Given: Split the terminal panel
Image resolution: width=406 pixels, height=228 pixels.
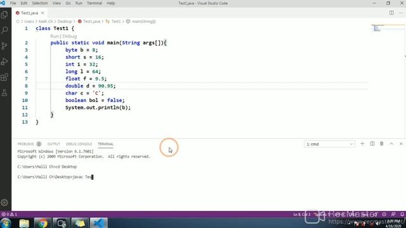Looking at the screenshot, I should pyautogui.click(x=372, y=144).
